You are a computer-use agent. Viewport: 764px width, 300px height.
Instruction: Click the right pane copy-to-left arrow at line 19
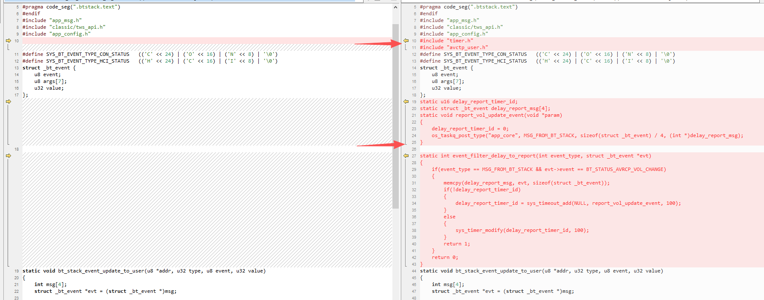click(x=406, y=102)
